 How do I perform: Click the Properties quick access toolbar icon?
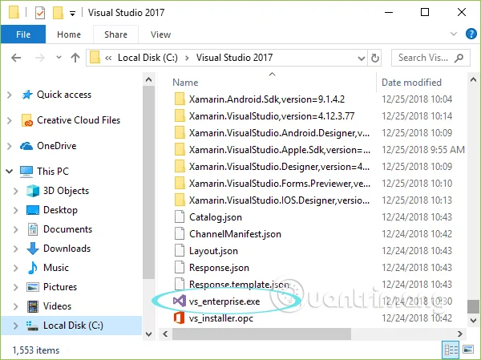click(40, 13)
